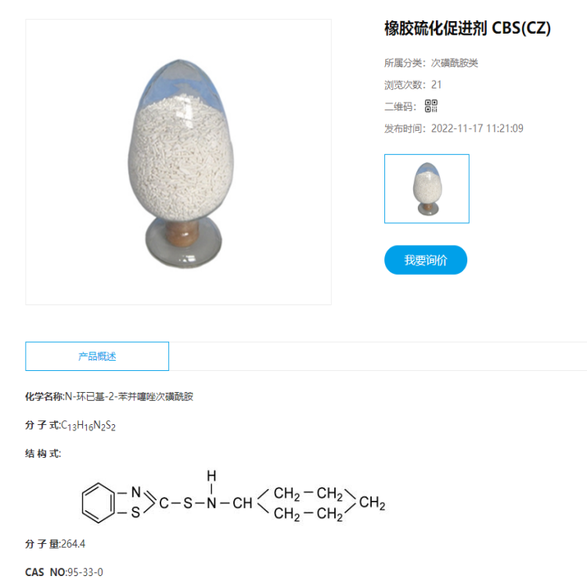Click the view count 21 text
This screenshot has height=587, width=587.
(x=436, y=85)
